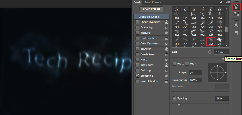242x115 pixels.
Task: Check the Flip Y box
Action: 187,64
